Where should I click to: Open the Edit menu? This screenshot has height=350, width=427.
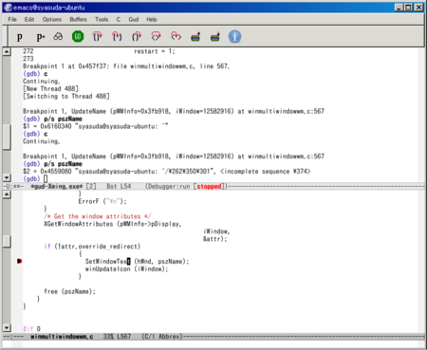pos(29,20)
